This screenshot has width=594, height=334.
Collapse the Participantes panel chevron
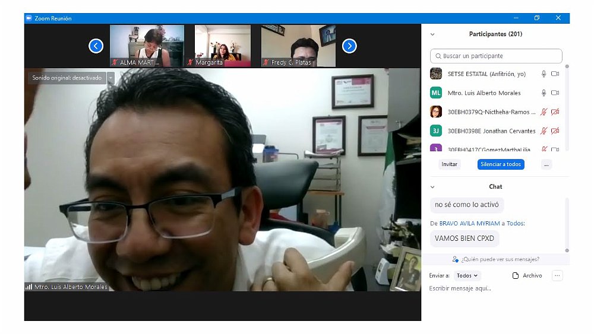(x=432, y=34)
